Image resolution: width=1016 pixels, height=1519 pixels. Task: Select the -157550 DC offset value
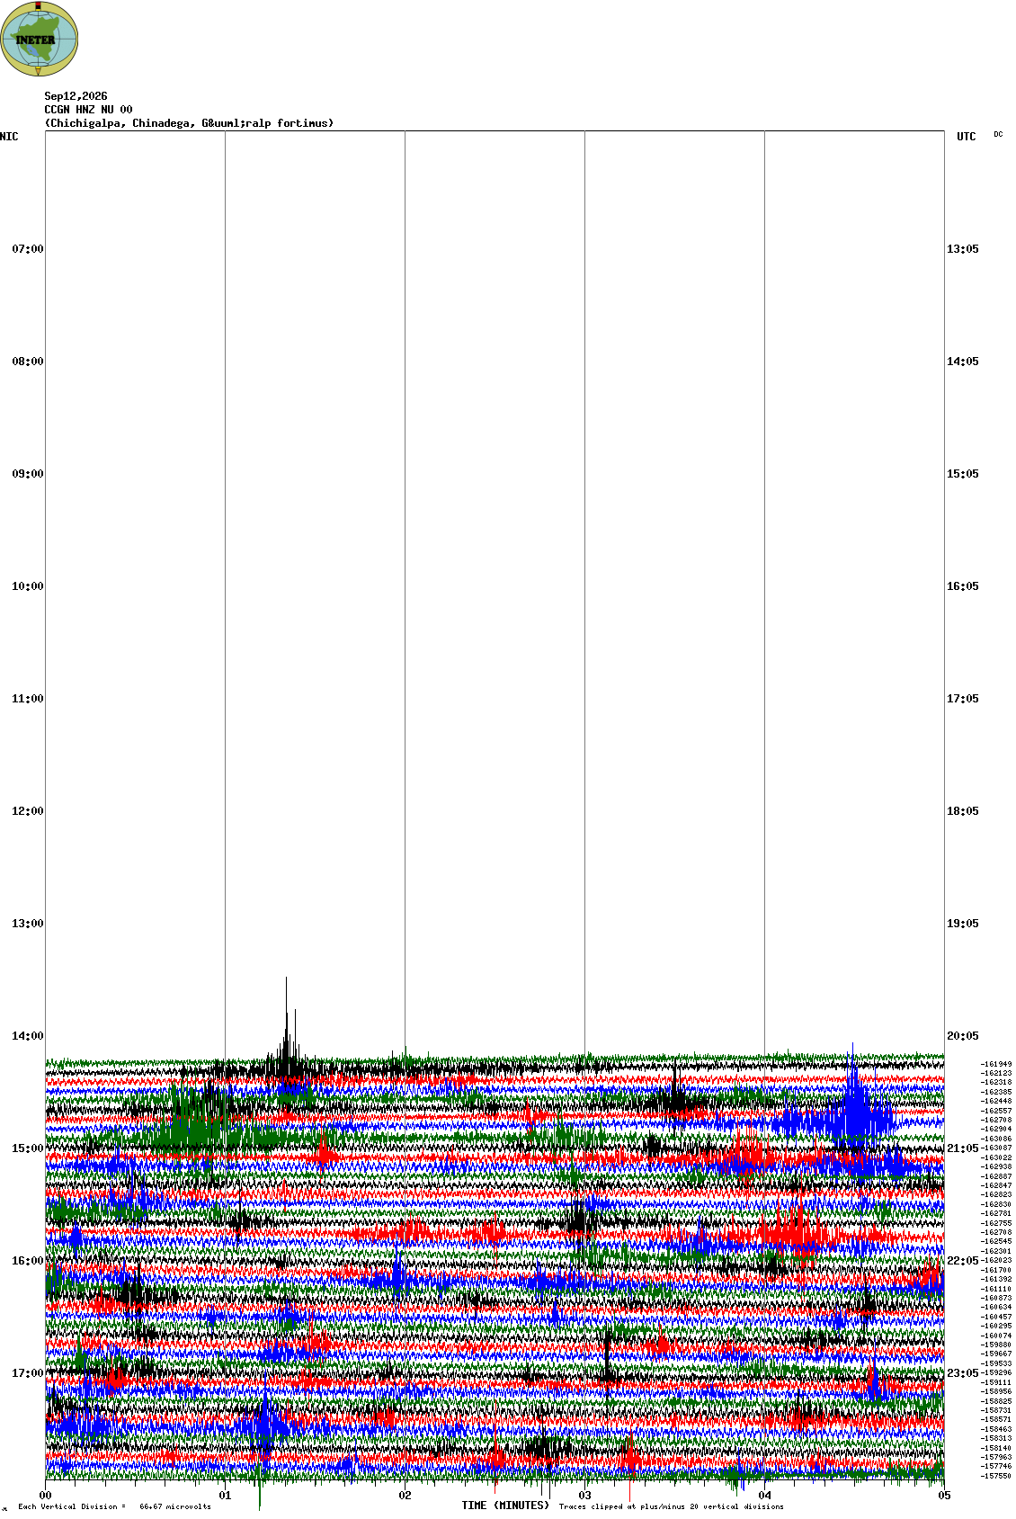pos(996,1476)
